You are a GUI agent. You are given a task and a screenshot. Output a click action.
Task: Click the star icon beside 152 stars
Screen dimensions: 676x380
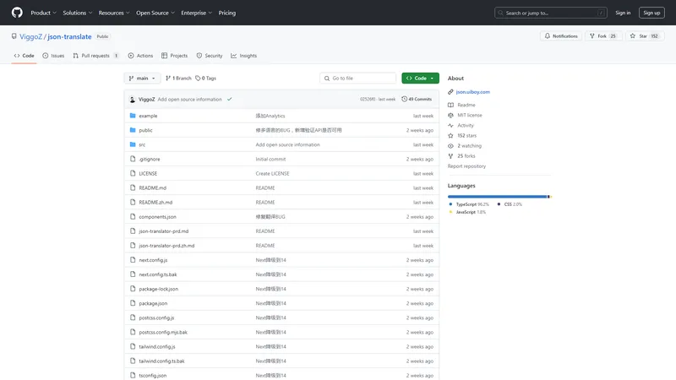(x=450, y=135)
